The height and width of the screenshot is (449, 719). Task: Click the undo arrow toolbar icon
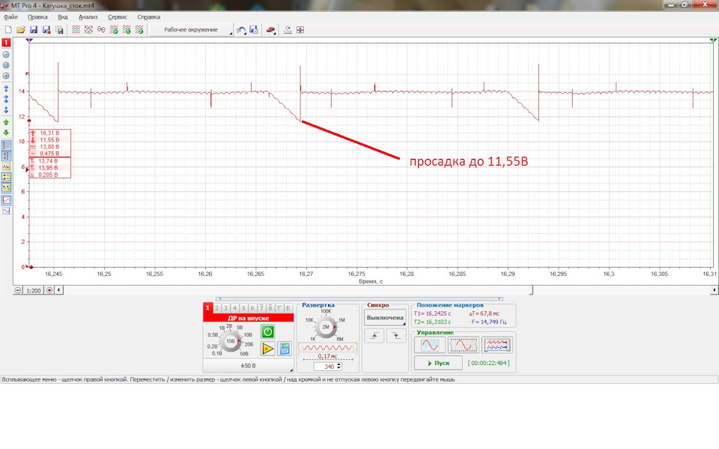click(240, 30)
